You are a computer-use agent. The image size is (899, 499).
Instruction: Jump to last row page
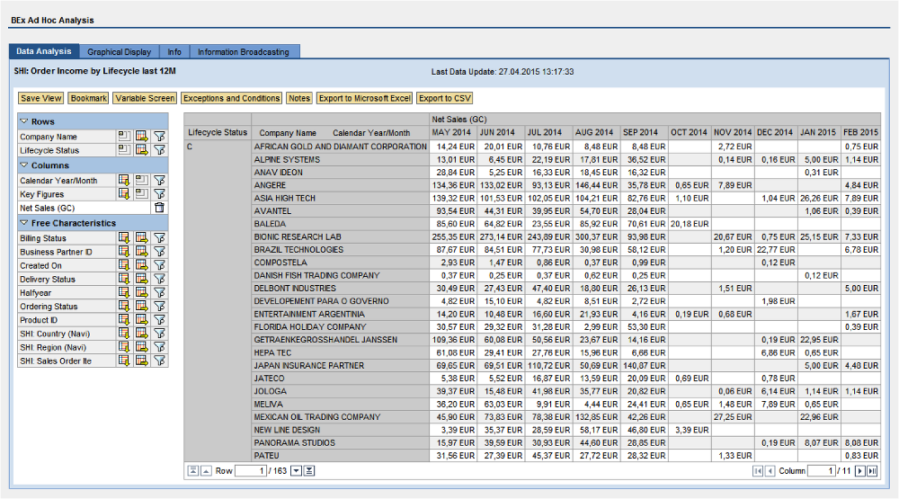coord(309,471)
